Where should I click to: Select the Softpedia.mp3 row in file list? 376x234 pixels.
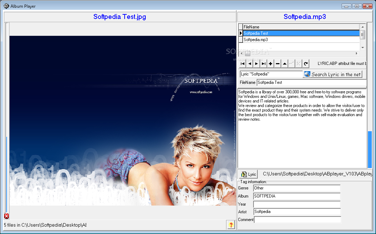301,40
